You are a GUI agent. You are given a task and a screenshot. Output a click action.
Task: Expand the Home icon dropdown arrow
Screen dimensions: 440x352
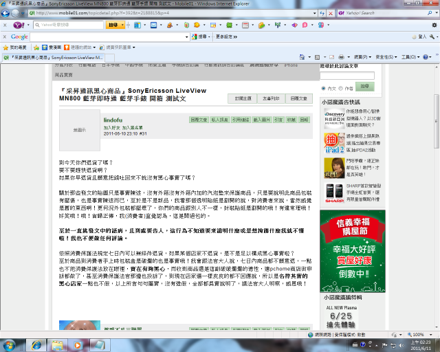coord(309,57)
